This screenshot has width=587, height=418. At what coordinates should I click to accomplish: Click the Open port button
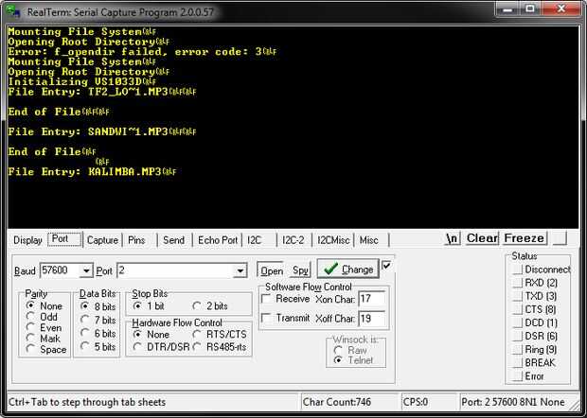272,270
